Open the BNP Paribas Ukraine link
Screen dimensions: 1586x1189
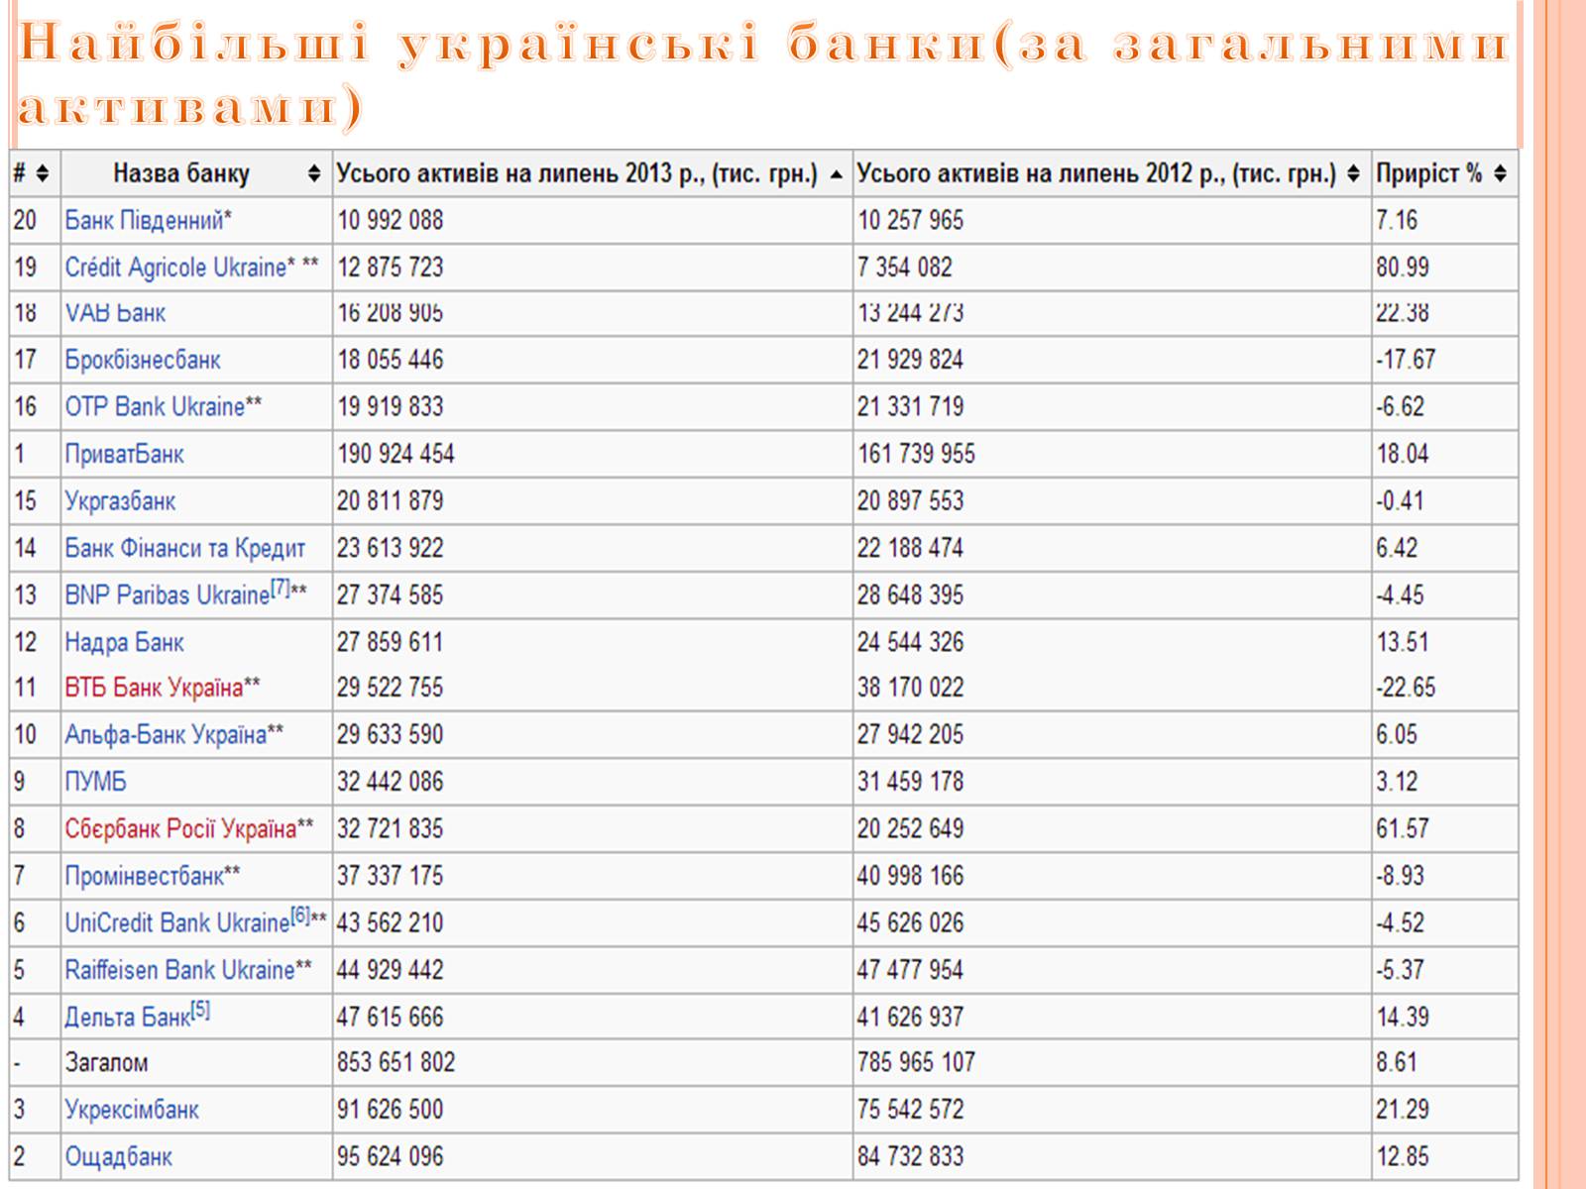[x=167, y=595]
